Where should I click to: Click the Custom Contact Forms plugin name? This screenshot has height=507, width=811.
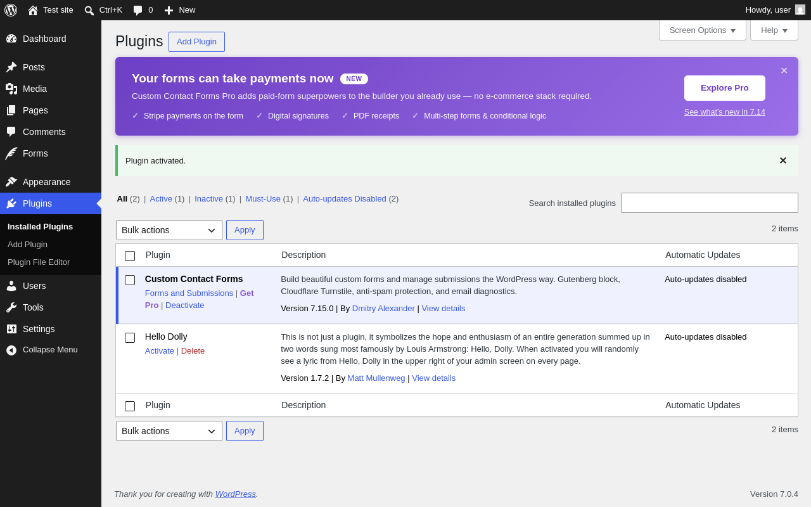[x=194, y=279]
